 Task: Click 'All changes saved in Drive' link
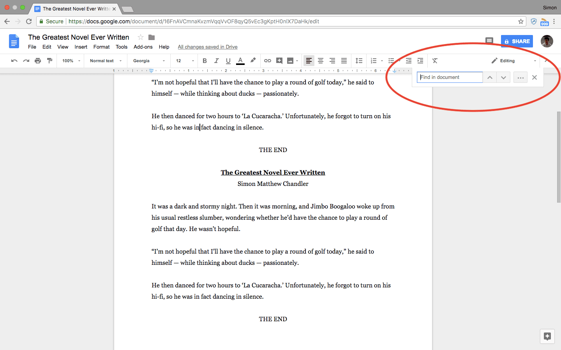[208, 47]
